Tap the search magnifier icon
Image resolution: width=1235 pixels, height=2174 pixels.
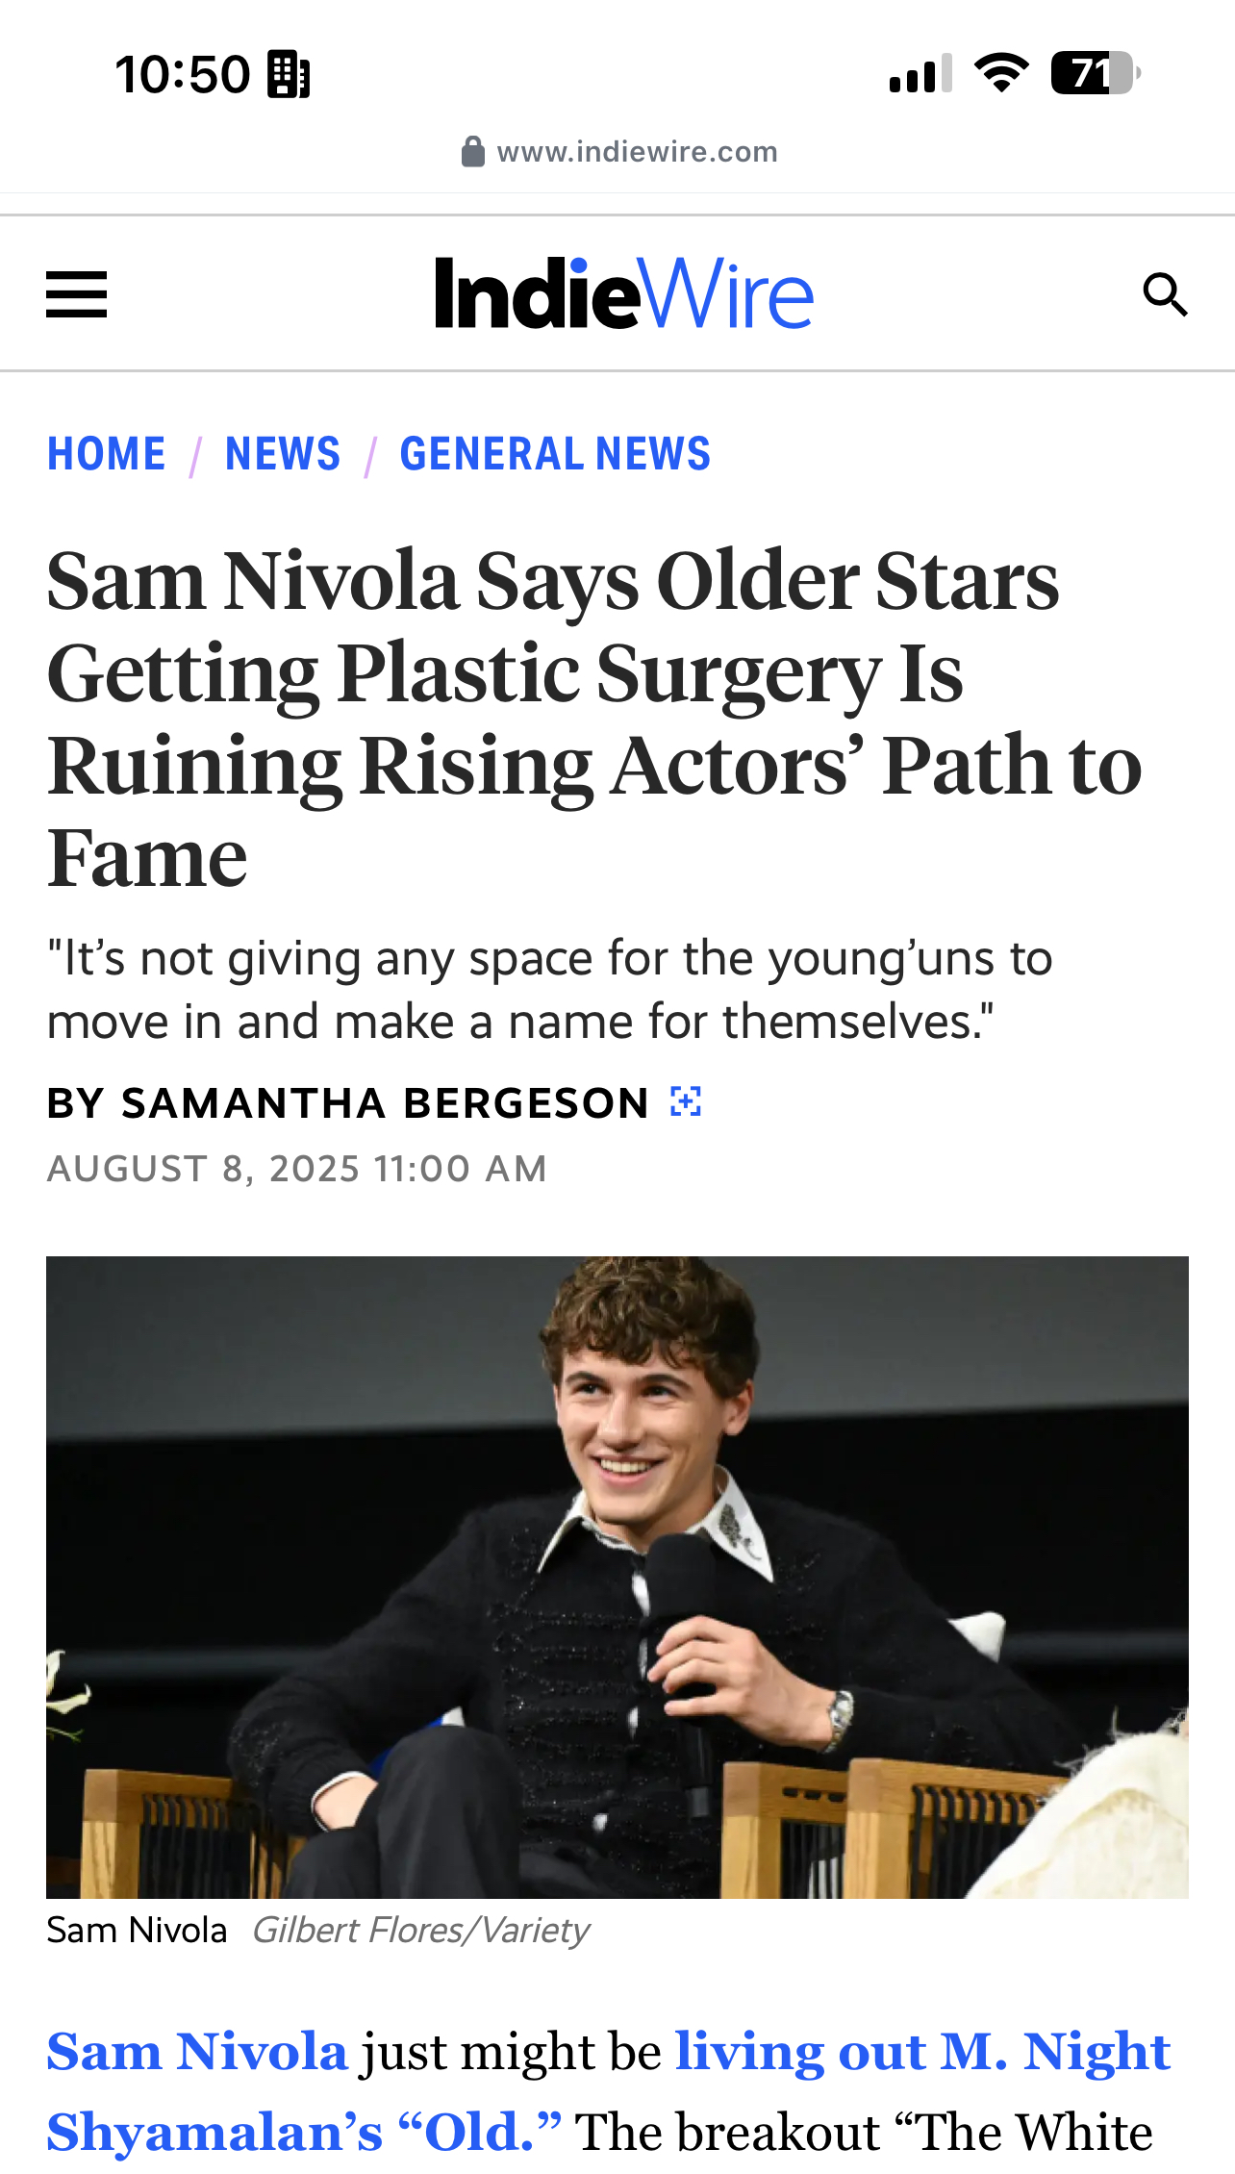(x=1165, y=294)
